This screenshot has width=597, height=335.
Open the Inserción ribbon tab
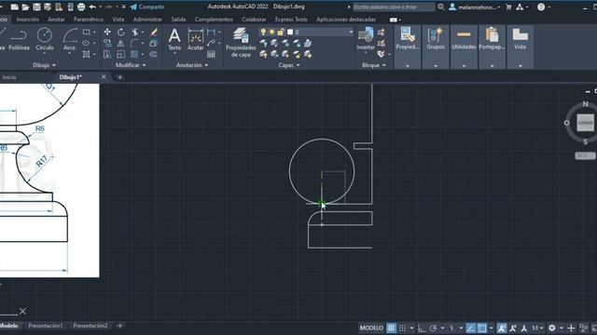pyautogui.click(x=27, y=19)
